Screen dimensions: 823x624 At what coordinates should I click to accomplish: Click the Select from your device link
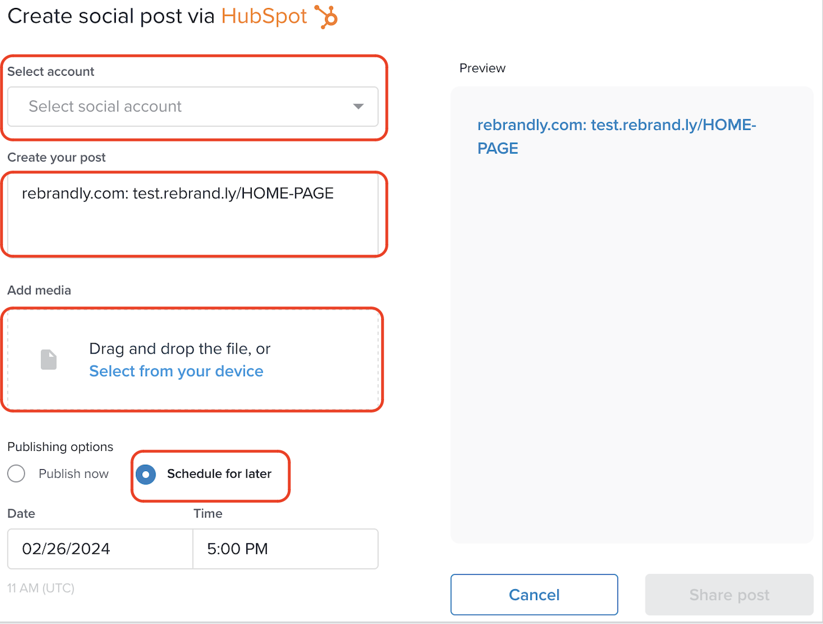[176, 371]
